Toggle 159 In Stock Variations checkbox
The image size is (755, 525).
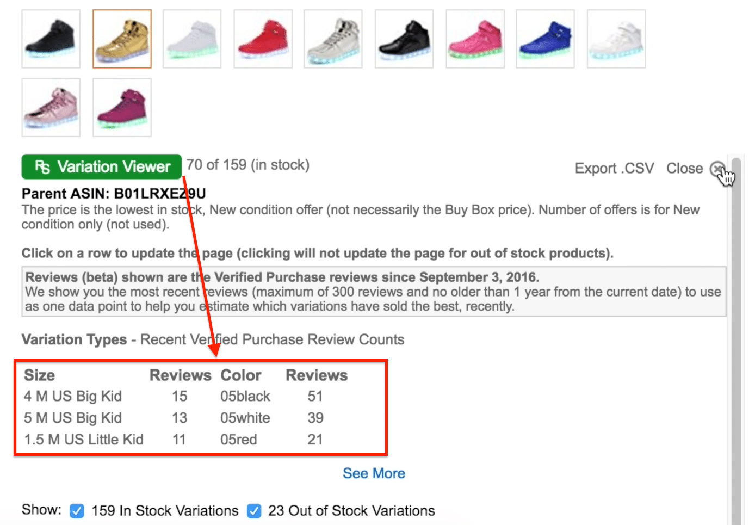(x=77, y=511)
